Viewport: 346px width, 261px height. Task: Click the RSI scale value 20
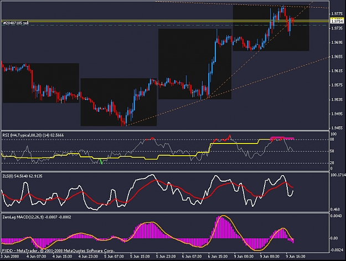(x=333, y=163)
